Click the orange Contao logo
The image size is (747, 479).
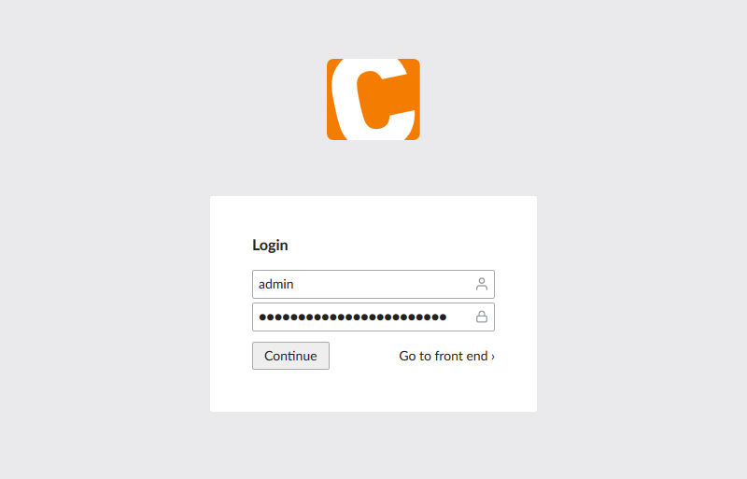pos(373,99)
